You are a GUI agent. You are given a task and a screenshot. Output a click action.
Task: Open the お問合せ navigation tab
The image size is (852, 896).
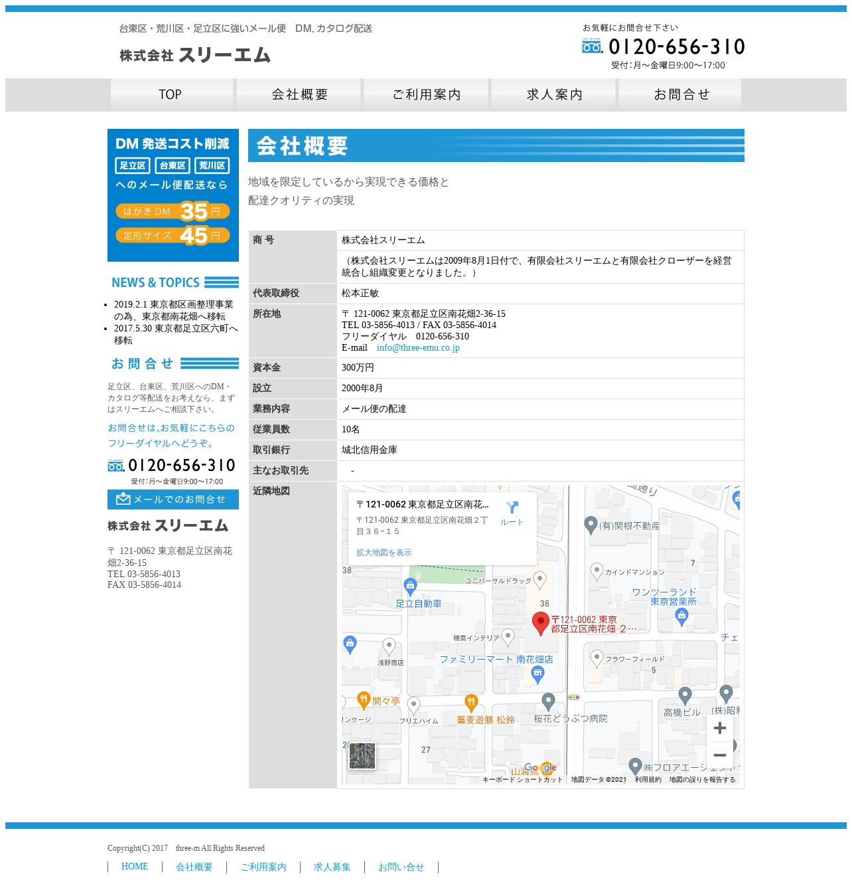click(x=681, y=94)
